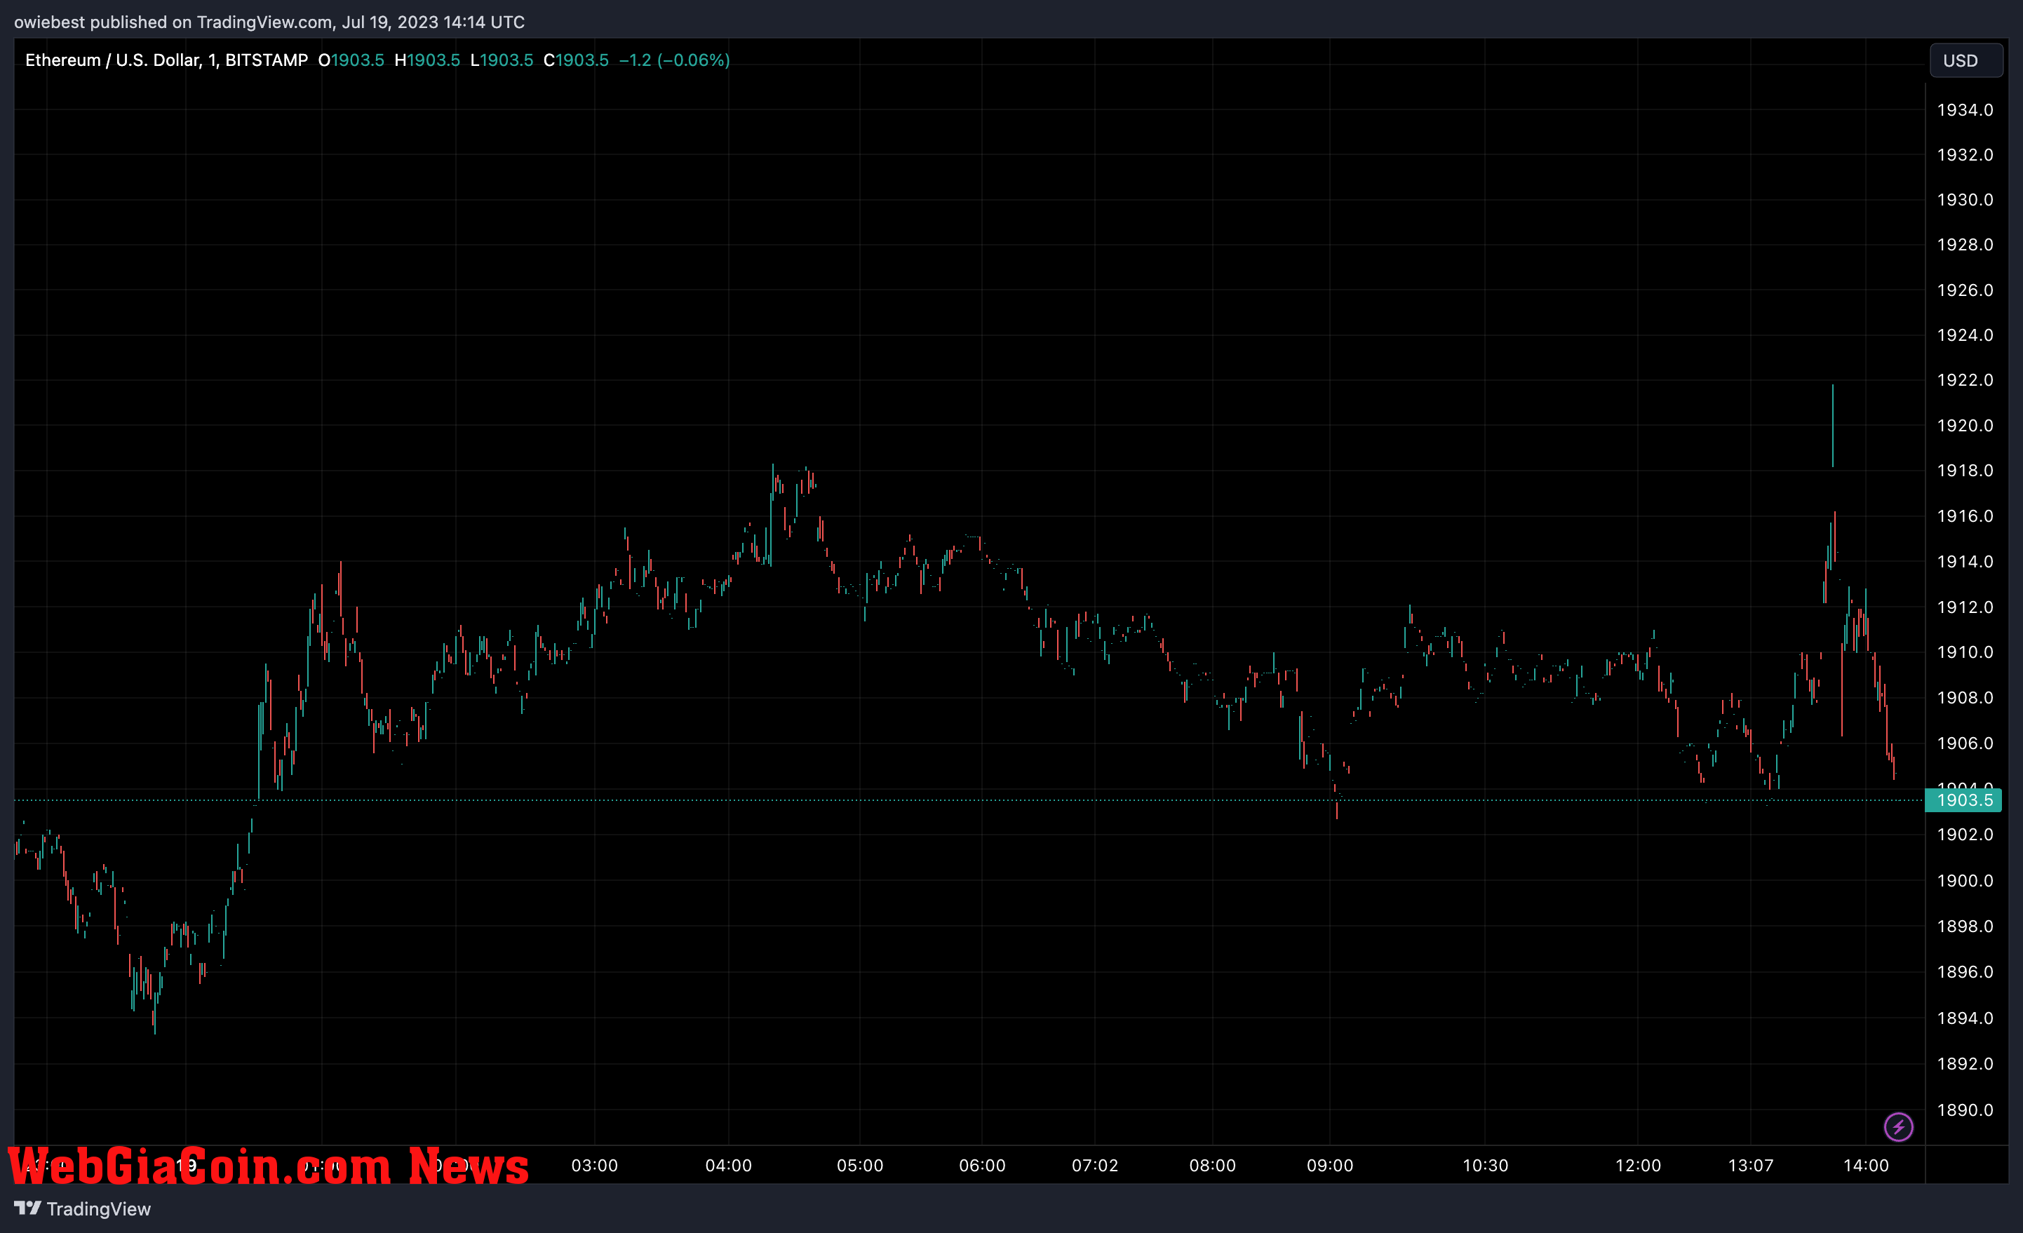Click the 1920.0 price axis label
The width and height of the screenshot is (2023, 1233).
click(x=1965, y=425)
